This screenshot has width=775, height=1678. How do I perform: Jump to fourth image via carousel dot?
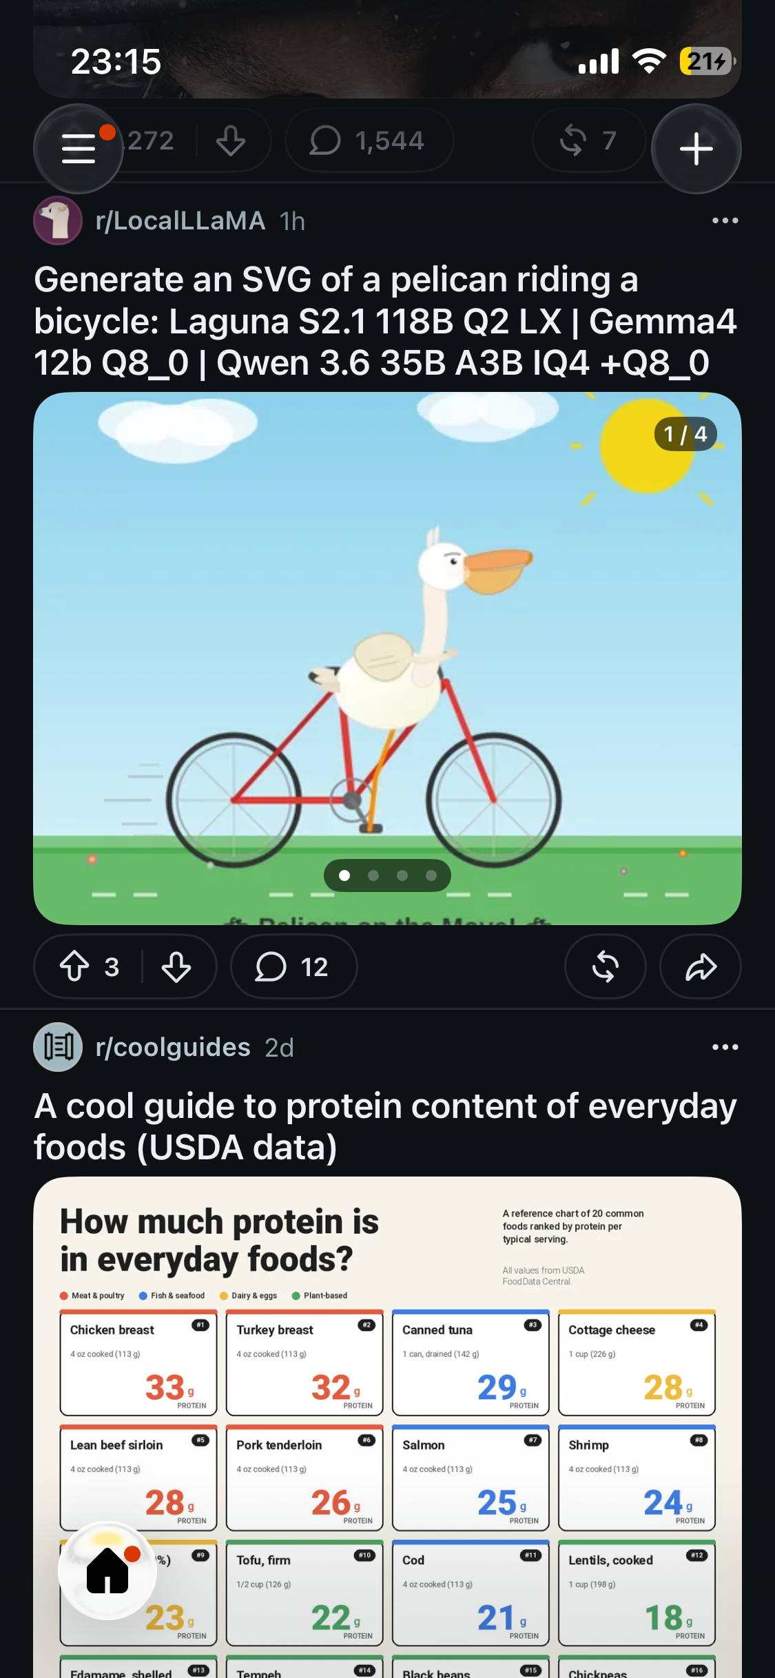tap(431, 876)
